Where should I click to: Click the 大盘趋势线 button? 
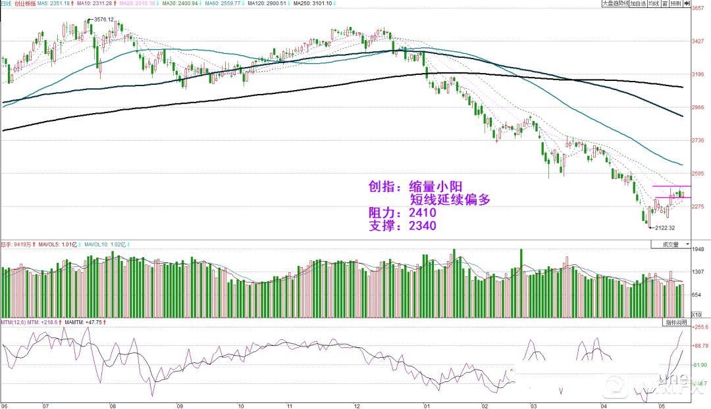click(x=616, y=4)
